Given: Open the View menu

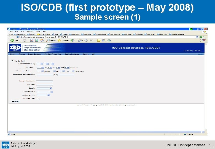Looking at the screenshot, I should (x=23, y=32).
